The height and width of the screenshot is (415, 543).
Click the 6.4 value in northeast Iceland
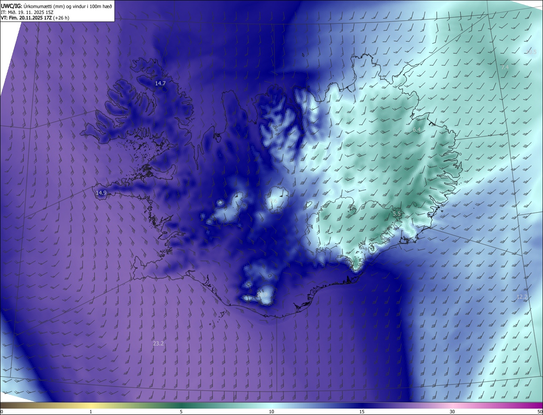coord(417,130)
